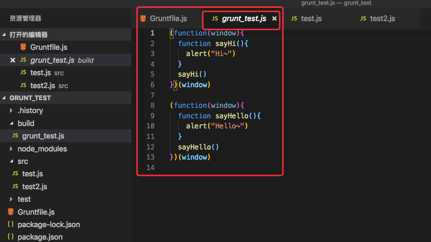431x242 pixels.
Task: Click the JS icon on grunt_test.js tab
Action: (215, 18)
